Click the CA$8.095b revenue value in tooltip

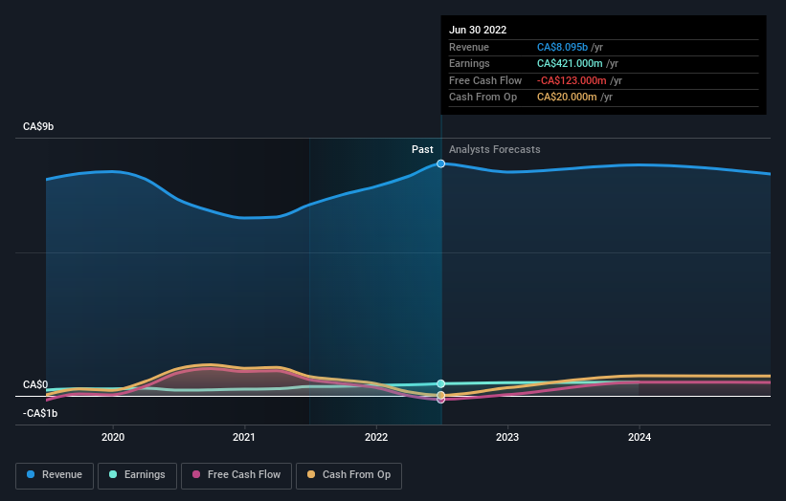click(x=562, y=47)
